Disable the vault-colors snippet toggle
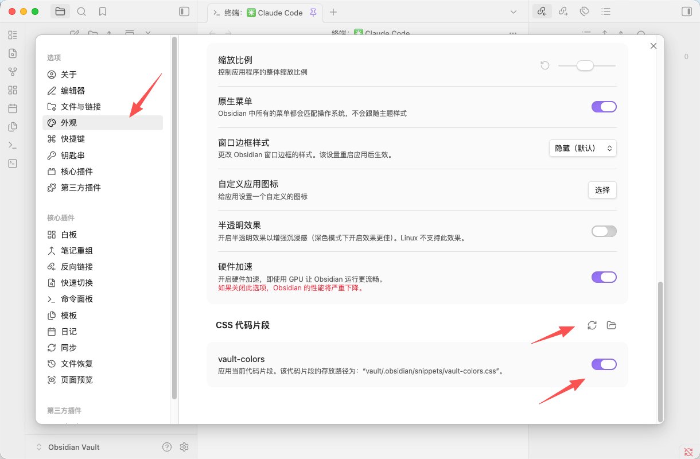 [x=604, y=364]
